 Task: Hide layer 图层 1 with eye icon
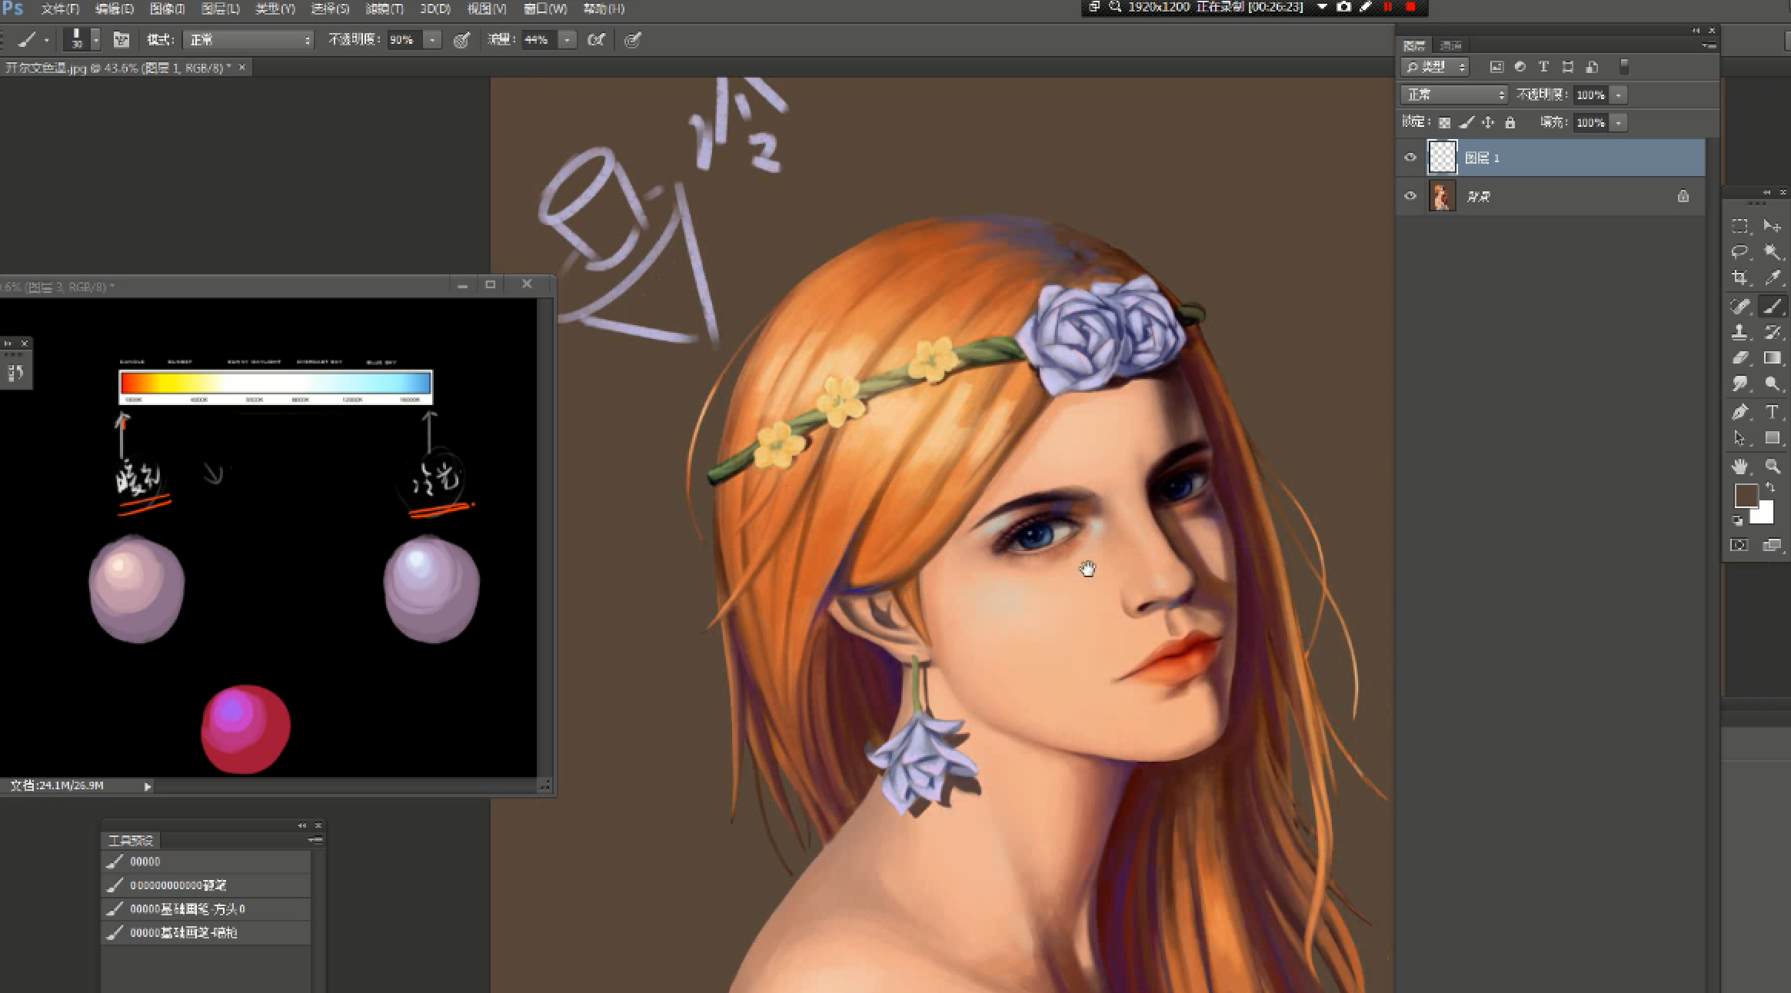pos(1410,158)
